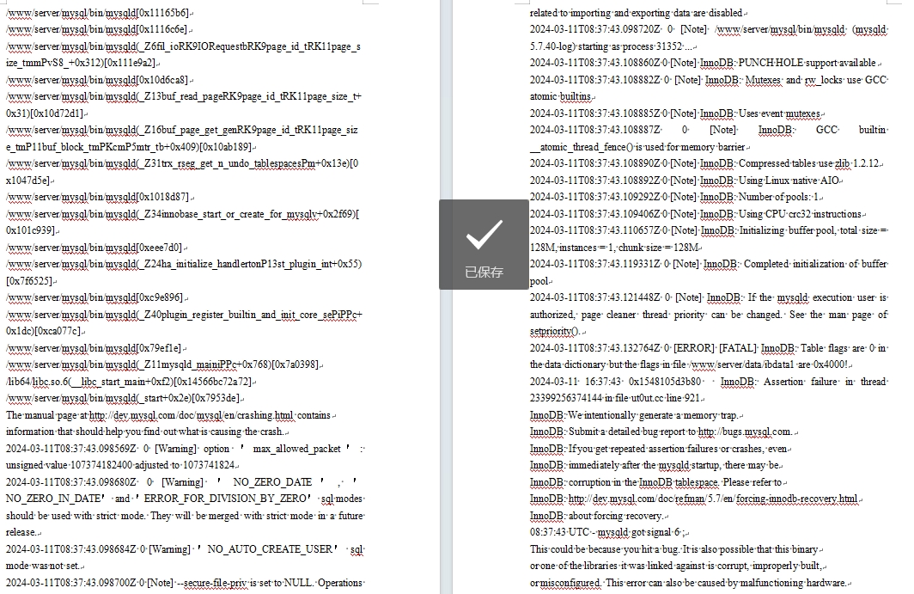Click the line ending with [0x10d6ca8]
Viewport: 914px width, 594px height.
coord(97,80)
